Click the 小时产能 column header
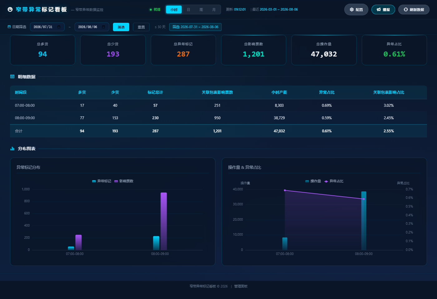The width and height of the screenshot is (437, 299). click(279, 92)
